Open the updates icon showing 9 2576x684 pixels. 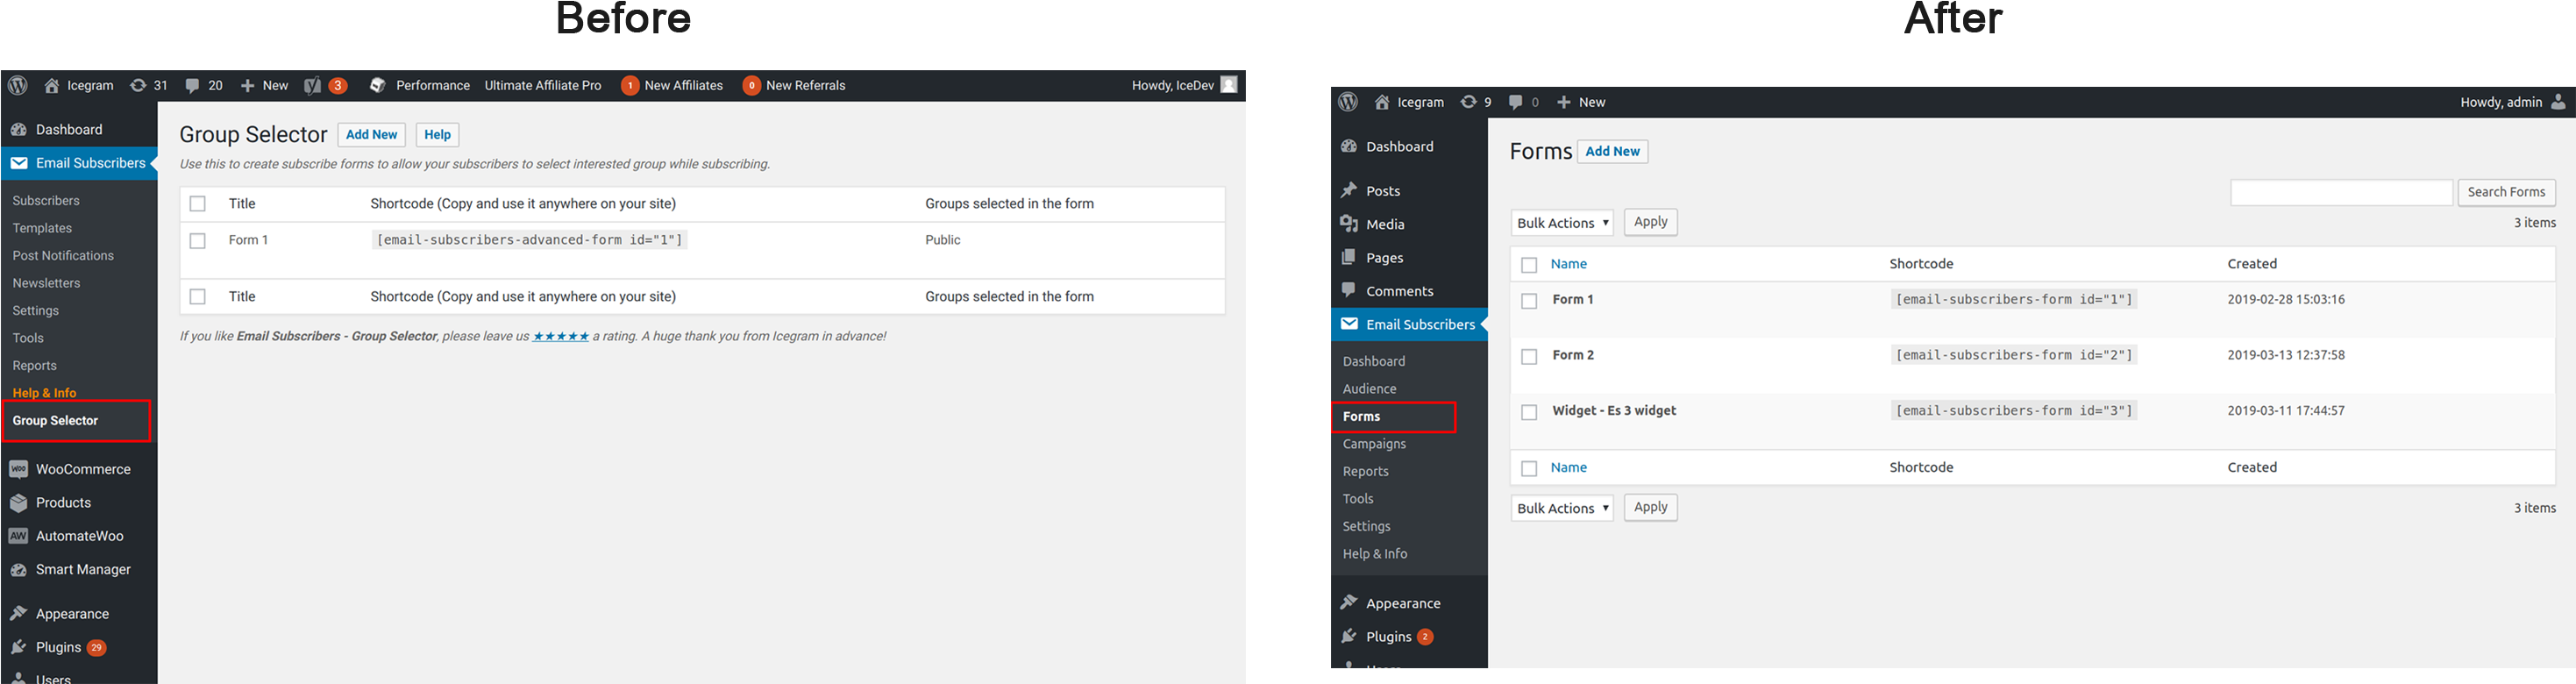pyautogui.click(x=1468, y=102)
